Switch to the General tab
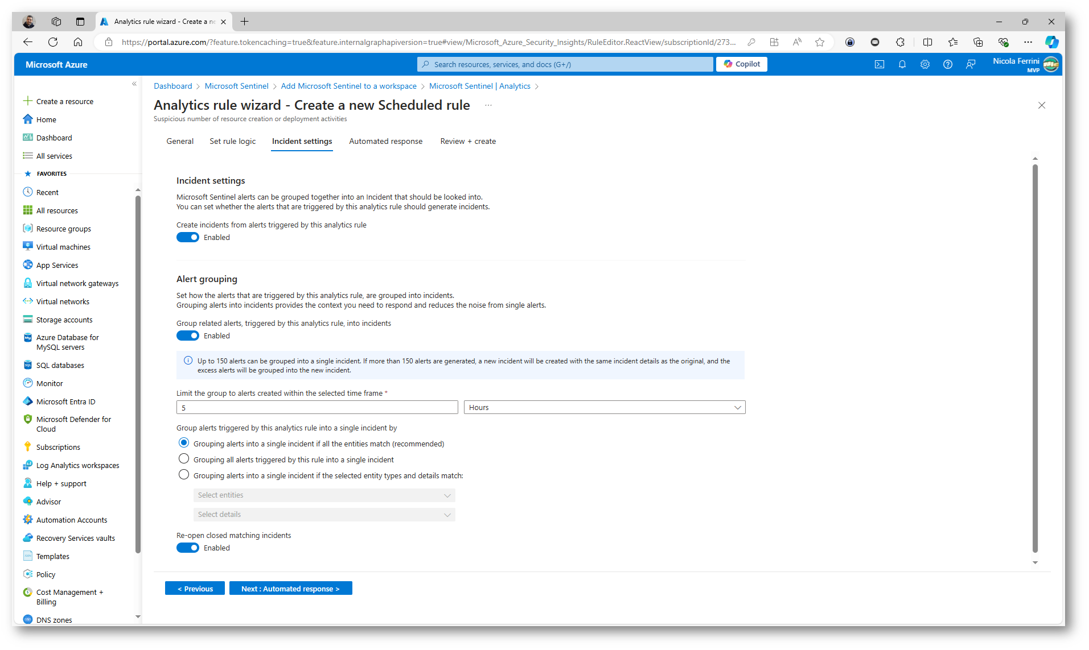 click(x=180, y=141)
